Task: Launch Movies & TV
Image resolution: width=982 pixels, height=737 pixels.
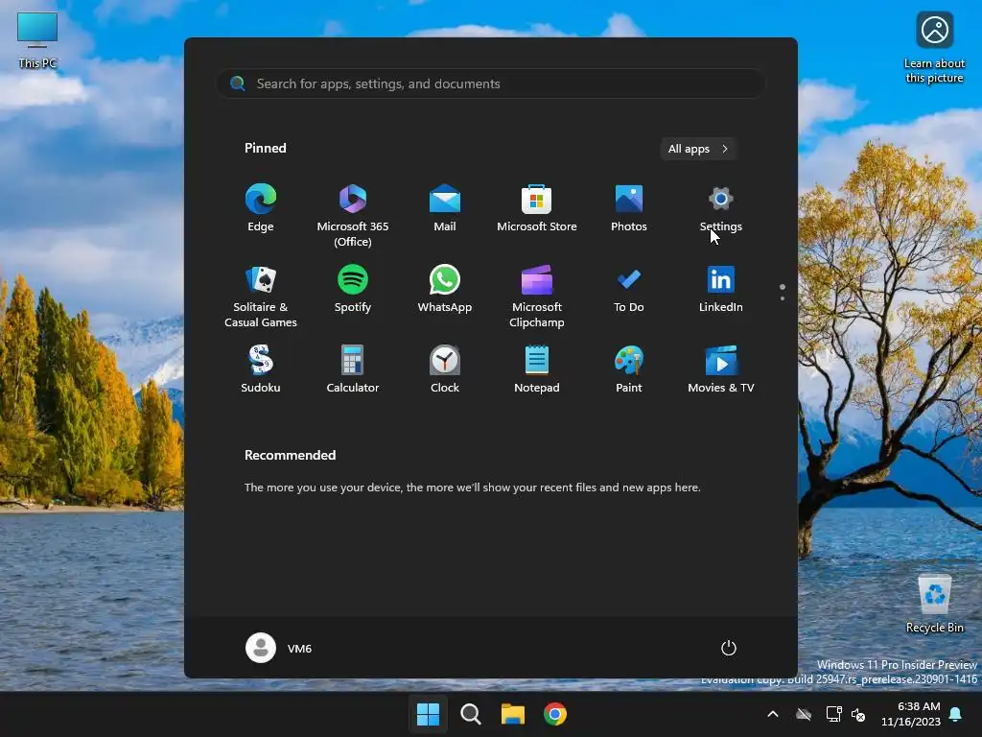Action: [721, 369]
